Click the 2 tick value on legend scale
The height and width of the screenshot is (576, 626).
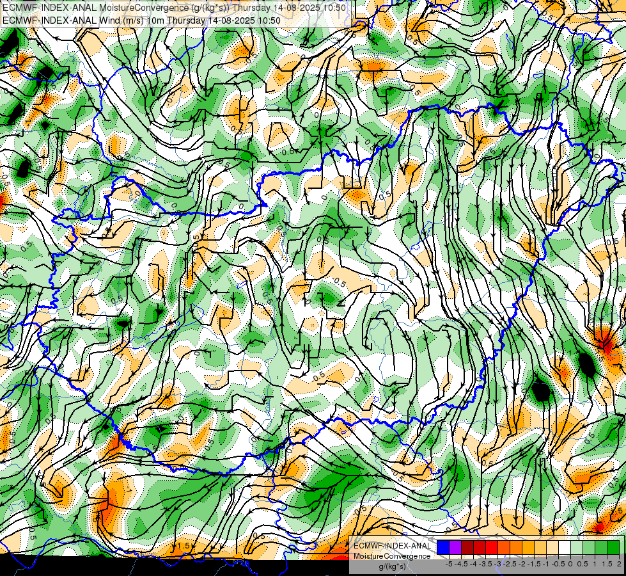click(x=619, y=564)
